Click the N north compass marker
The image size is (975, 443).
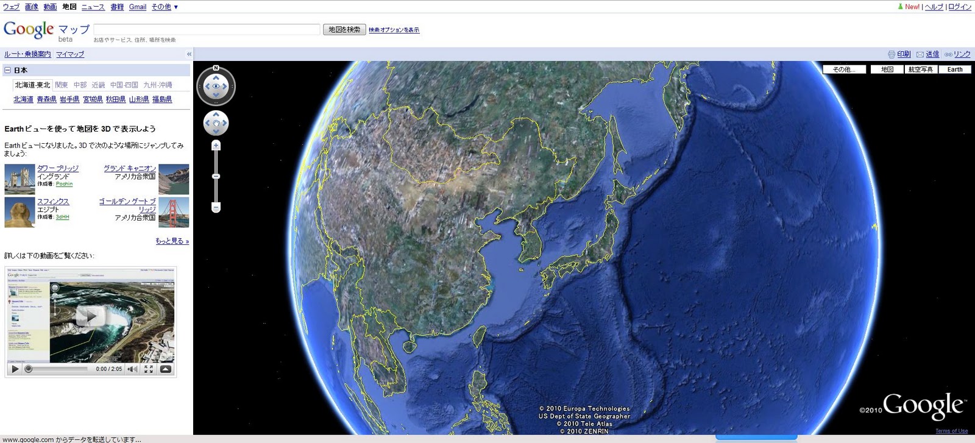point(216,68)
